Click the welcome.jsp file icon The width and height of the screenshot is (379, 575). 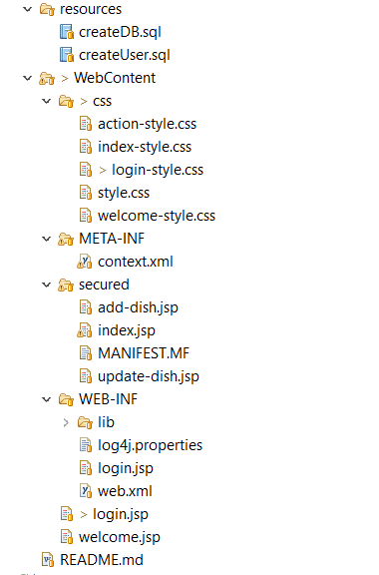[67, 537]
